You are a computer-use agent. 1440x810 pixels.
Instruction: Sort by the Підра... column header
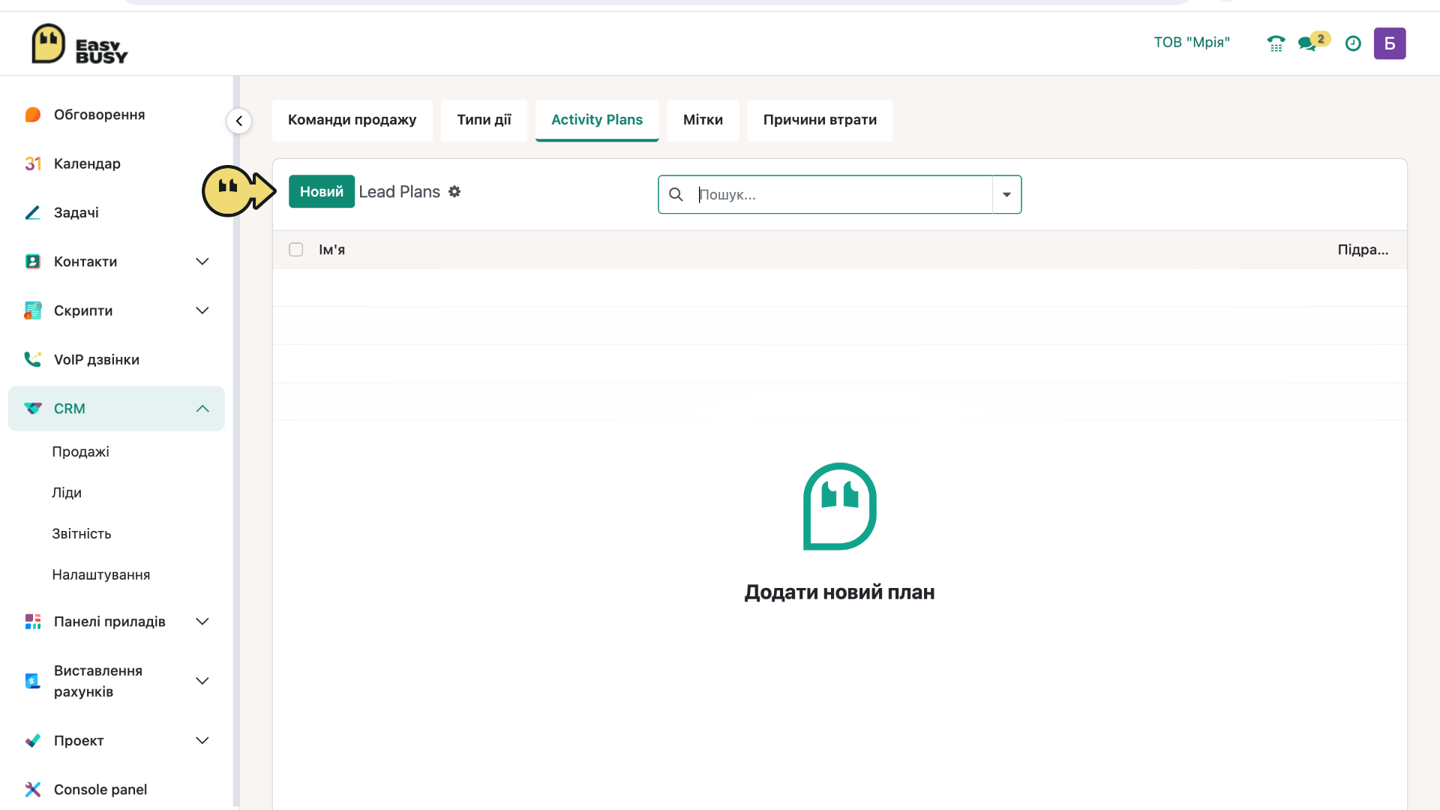1363,250
